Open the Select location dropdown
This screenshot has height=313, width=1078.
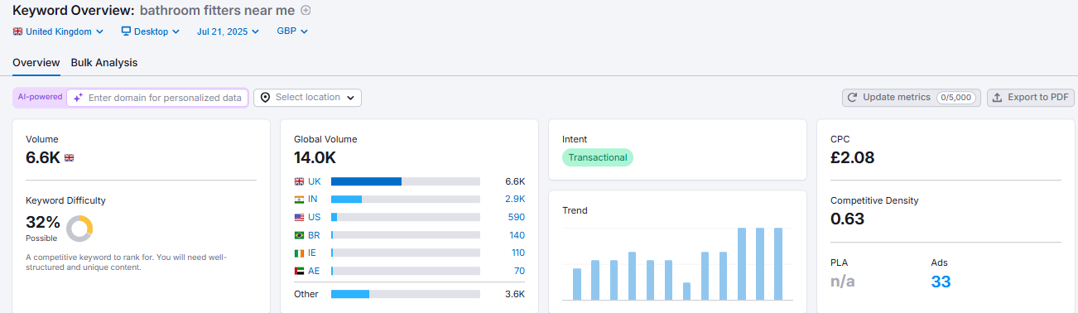click(x=307, y=98)
